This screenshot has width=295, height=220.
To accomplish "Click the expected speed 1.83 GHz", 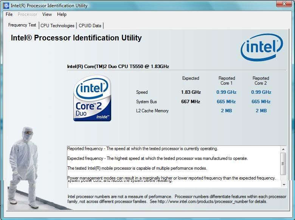I will [x=191, y=92].
